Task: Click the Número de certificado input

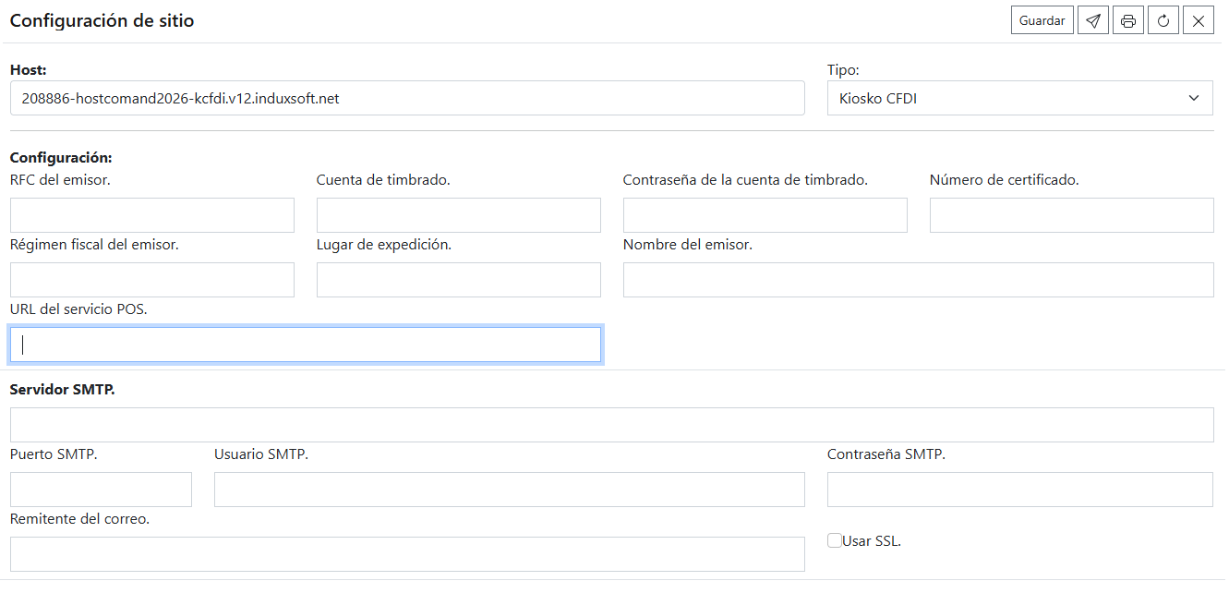Action: [1072, 215]
